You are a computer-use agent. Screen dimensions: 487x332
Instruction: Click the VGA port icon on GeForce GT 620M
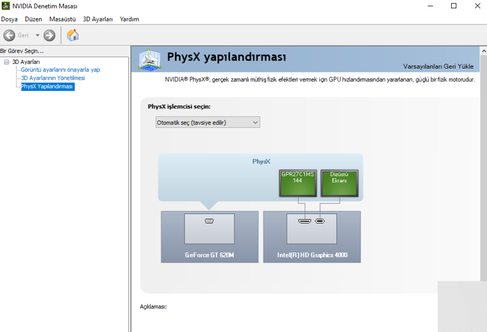[x=209, y=221]
